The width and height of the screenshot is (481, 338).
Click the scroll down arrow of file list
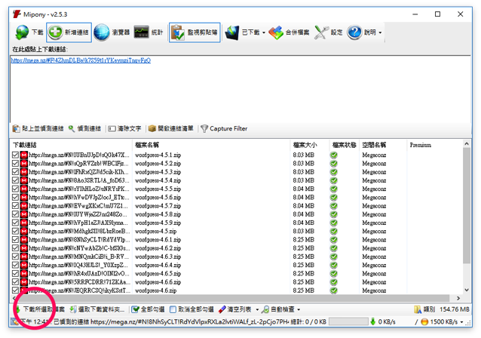467,290
